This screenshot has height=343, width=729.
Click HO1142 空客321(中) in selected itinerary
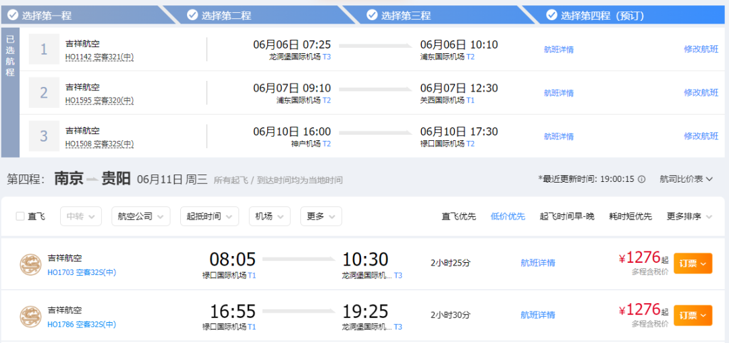tap(99, 57)
